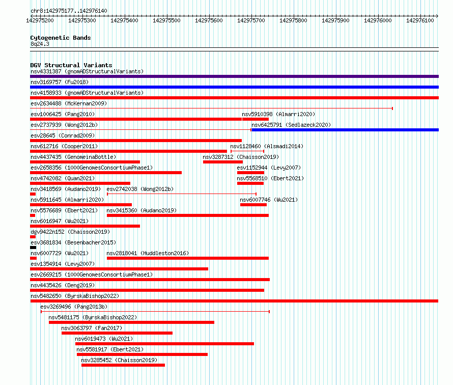Open esv2742038 (Wong2012b) variant
This screenshot has height=385, width=453.
(x=140, y=189)
